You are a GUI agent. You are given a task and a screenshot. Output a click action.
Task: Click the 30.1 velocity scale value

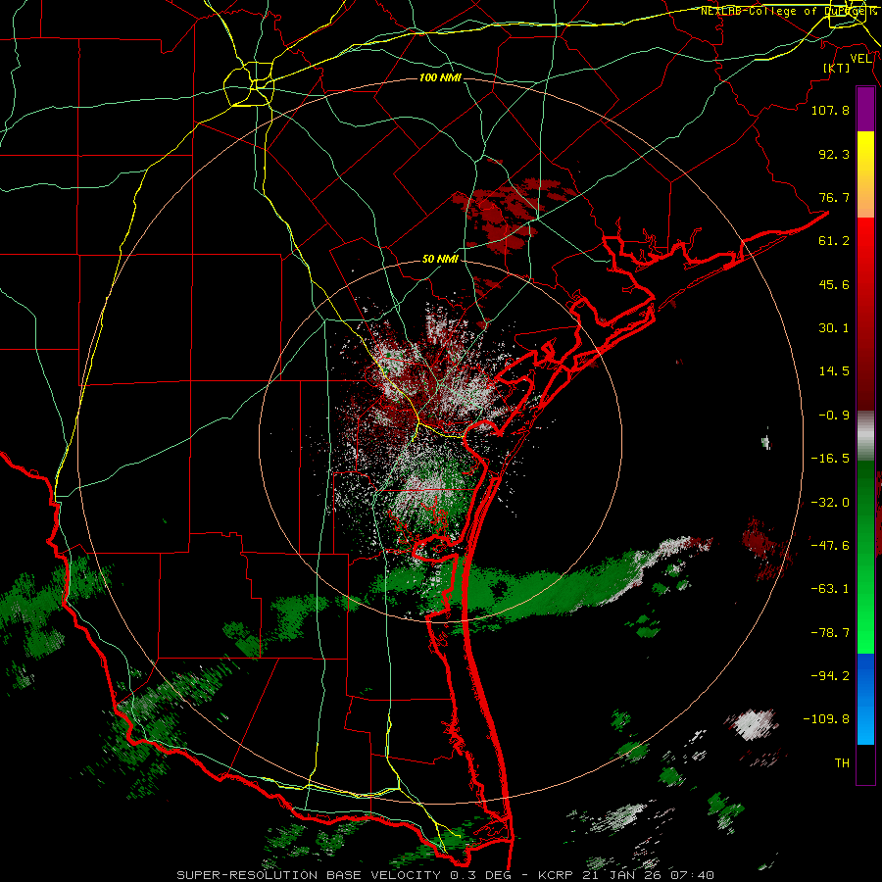pos(834,328)
